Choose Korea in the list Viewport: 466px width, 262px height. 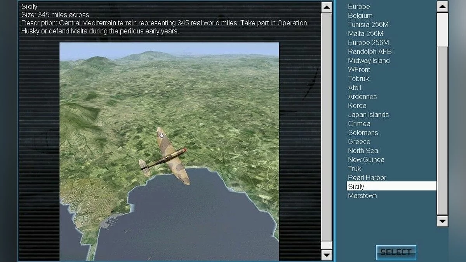point(357,106)
